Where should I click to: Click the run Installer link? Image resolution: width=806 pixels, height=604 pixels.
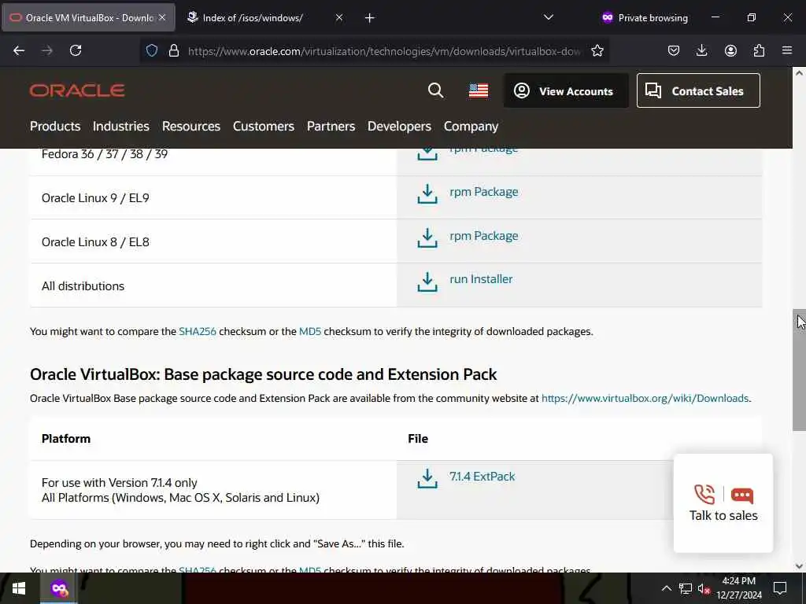[481, 279]
